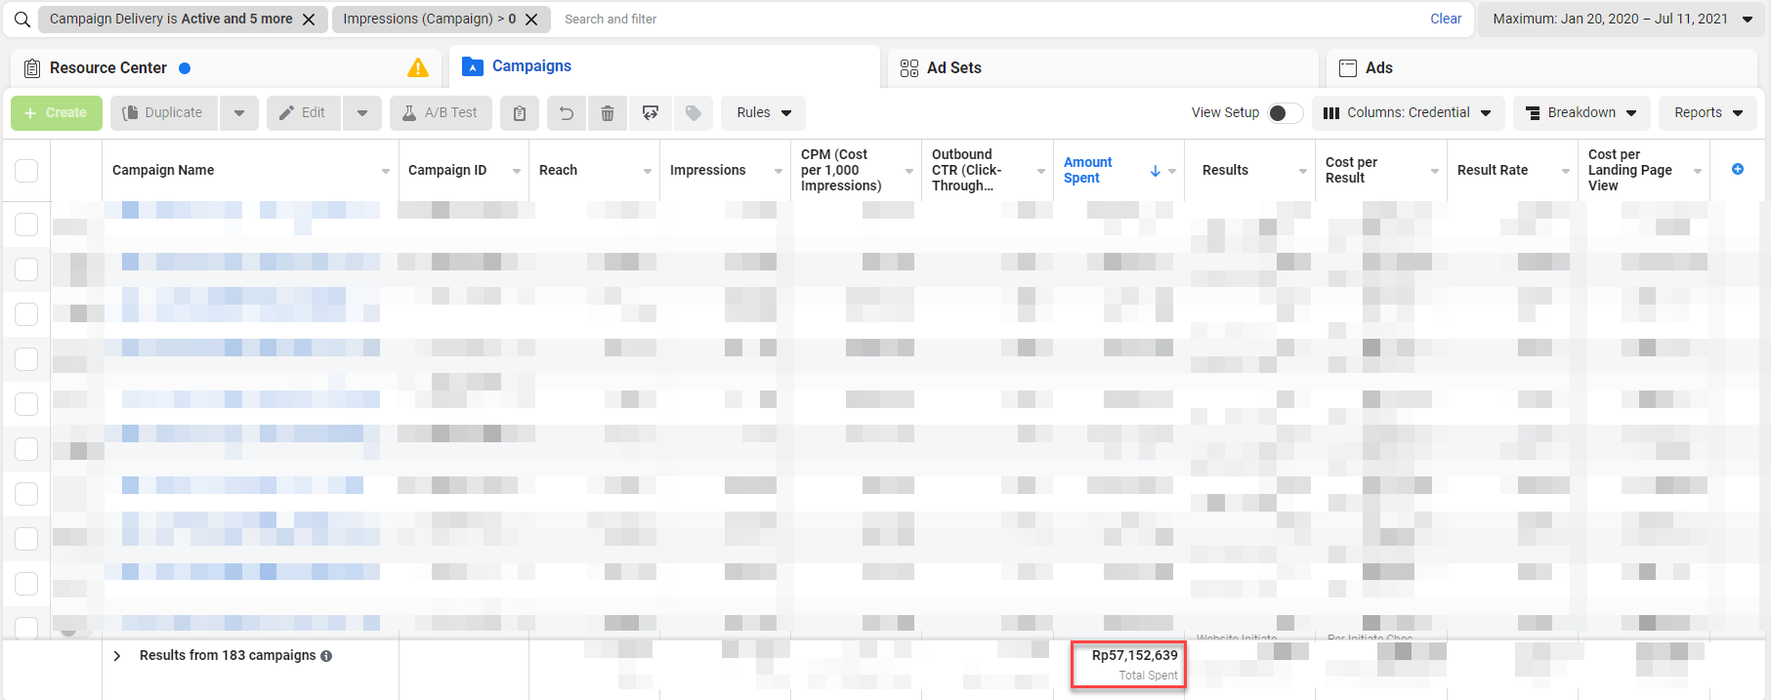Screen dimensions: 1771x700
Task: Click the A/B Test button
Action: click(x=439, y=113)
